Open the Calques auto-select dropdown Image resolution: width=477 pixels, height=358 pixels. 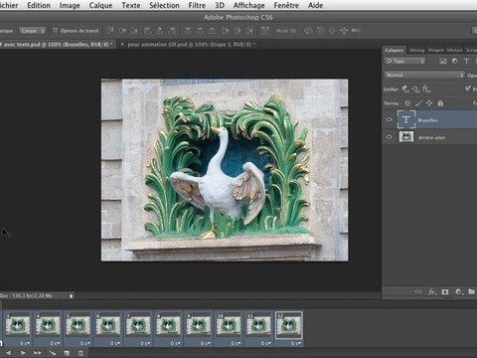(x=32, y=31)
